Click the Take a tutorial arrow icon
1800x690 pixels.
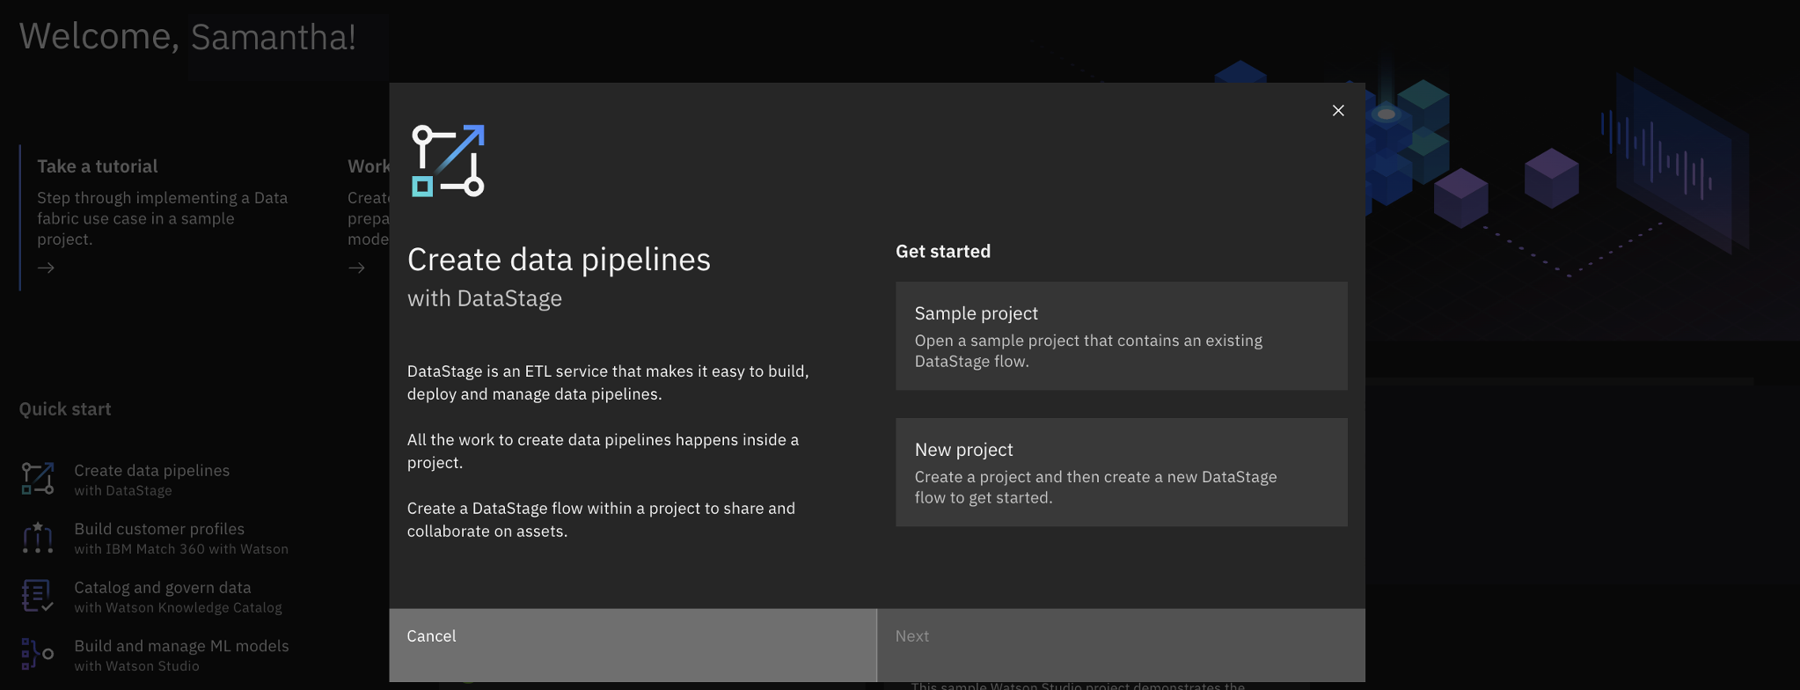pyautogui.click(x=47, y=268)
